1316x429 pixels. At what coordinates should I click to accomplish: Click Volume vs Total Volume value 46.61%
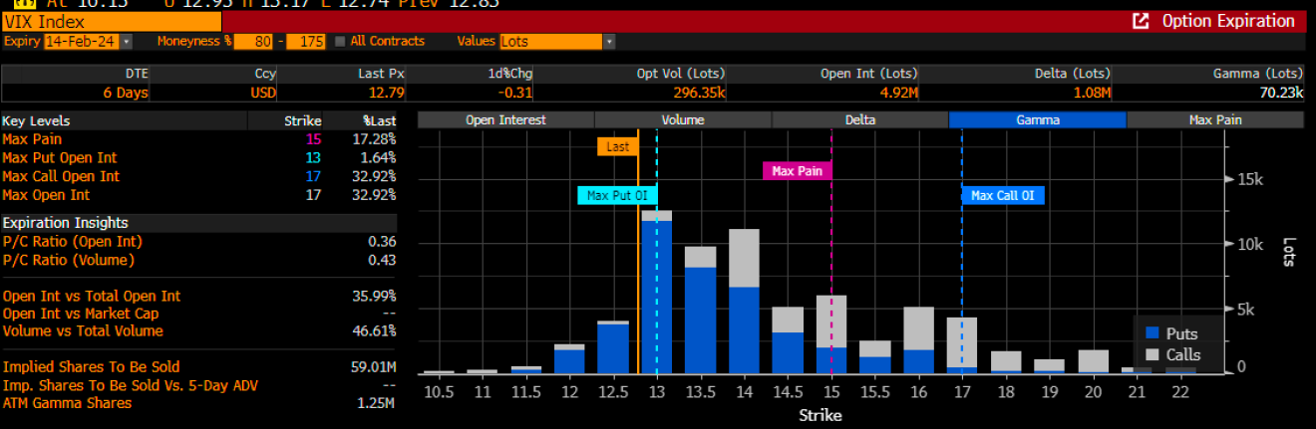(375, 331)
